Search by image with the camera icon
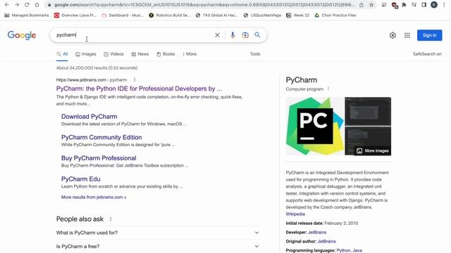This screenshot has height=253, width=451. (x=245, y=35)
